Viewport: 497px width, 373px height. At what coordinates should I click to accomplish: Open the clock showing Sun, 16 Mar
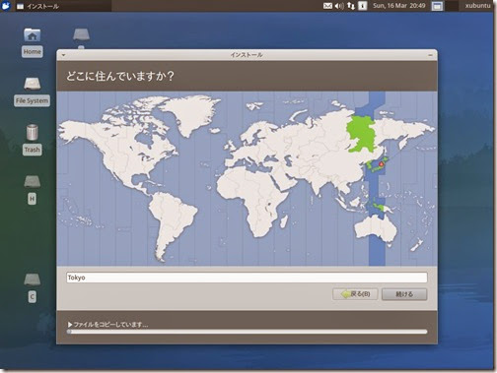398,6
